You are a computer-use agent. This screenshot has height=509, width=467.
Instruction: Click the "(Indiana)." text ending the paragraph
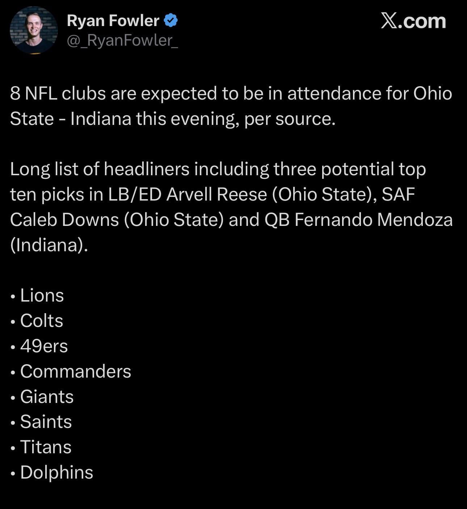point(49,245)
